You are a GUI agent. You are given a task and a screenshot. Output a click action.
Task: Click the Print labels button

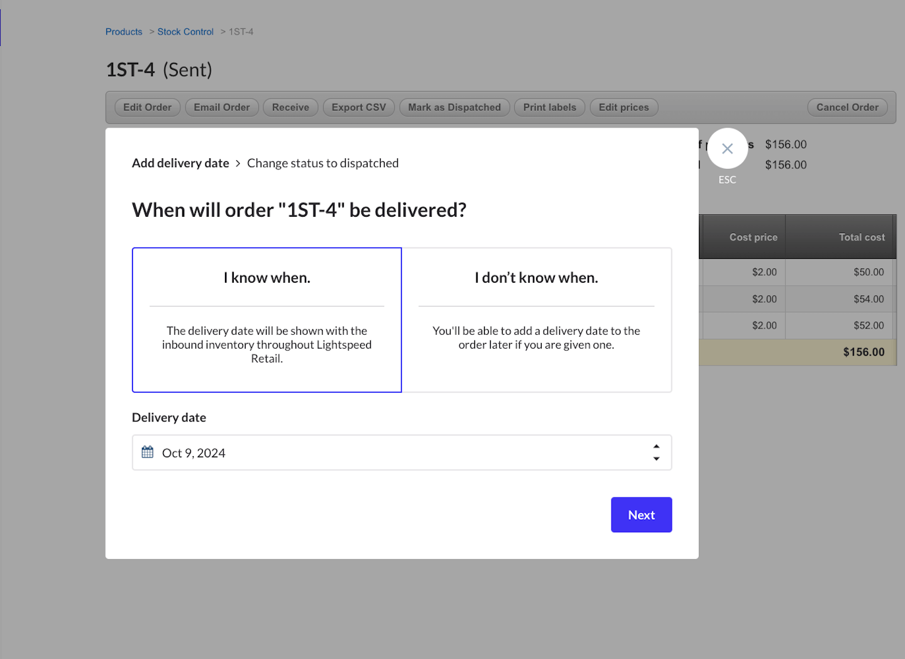549,107
